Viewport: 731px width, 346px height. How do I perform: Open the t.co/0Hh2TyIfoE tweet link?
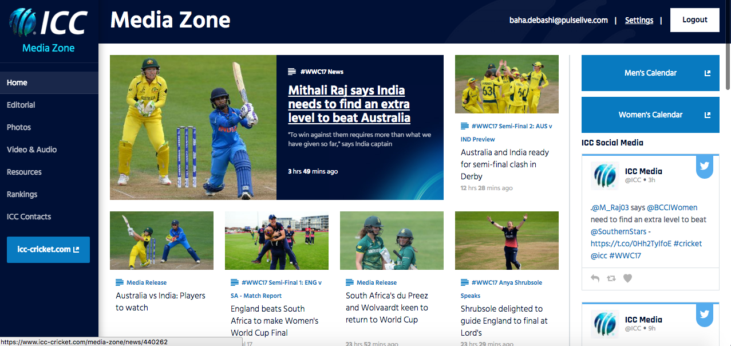pos(631,243)
